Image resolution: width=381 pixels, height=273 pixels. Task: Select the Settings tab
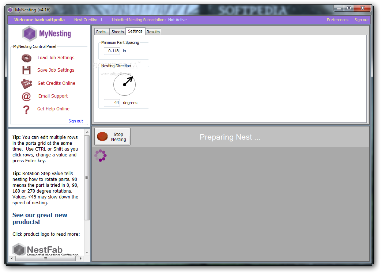[135, 31]
